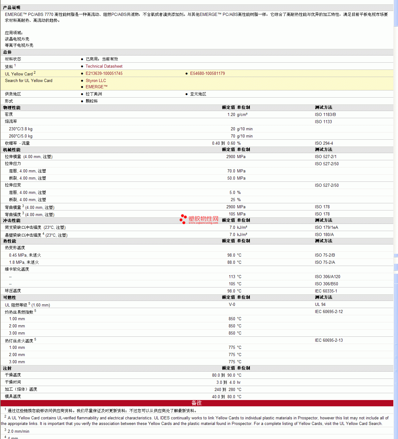Select the yield stress value 70.0 MPa
The image size is (398, 439).
tap(236, 171)
